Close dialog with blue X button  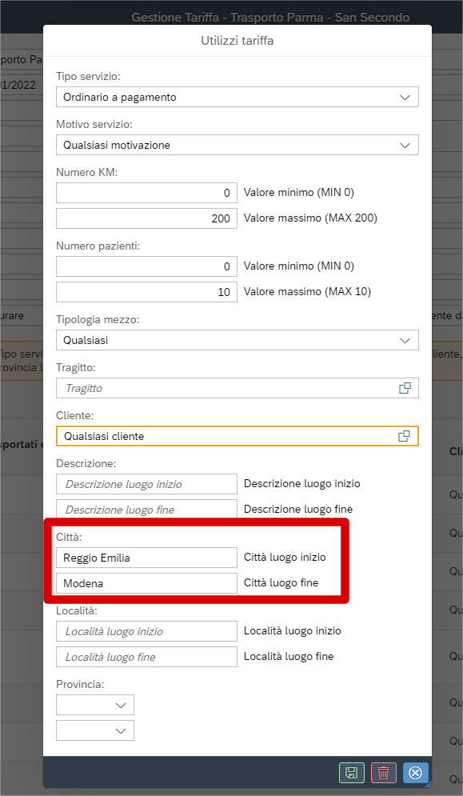pyautogui.click(x=415, y=773)
